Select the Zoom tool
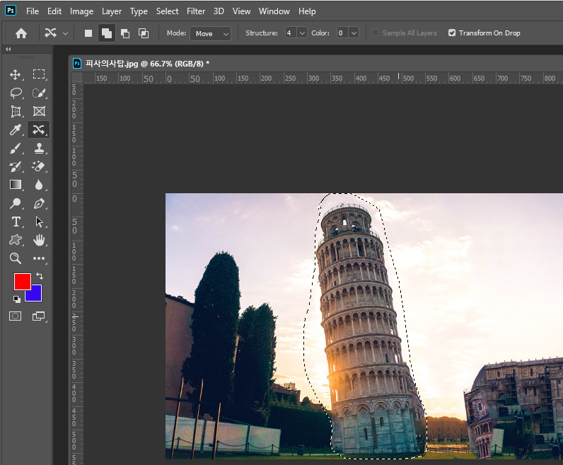Viewport: 563px width, 465px height. pos(16,258)
